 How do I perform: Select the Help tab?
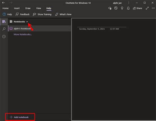coord(49,8)
